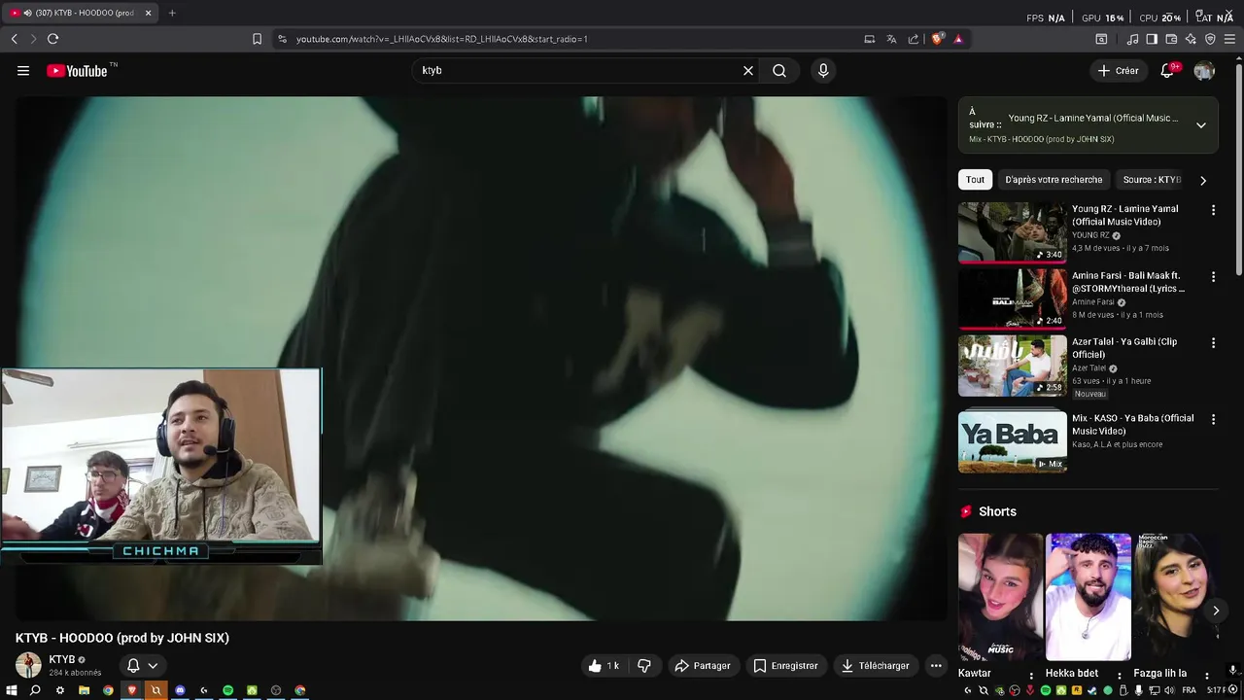Open the browser playlist music note icon
This screenshot has width=1244, height=700.
(1132, 39)
